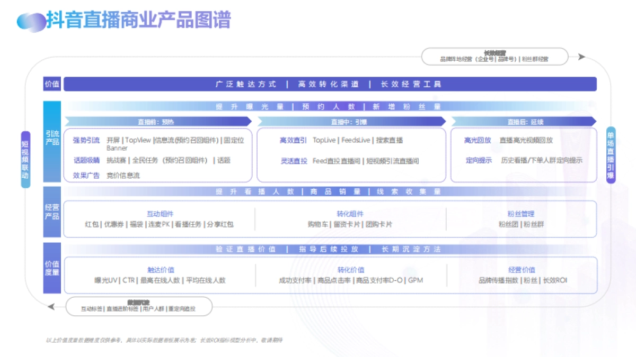Click the left arrow beside the 数据沉淀 bubble
This screenshot has height=357, width=636.
[50, 306]
